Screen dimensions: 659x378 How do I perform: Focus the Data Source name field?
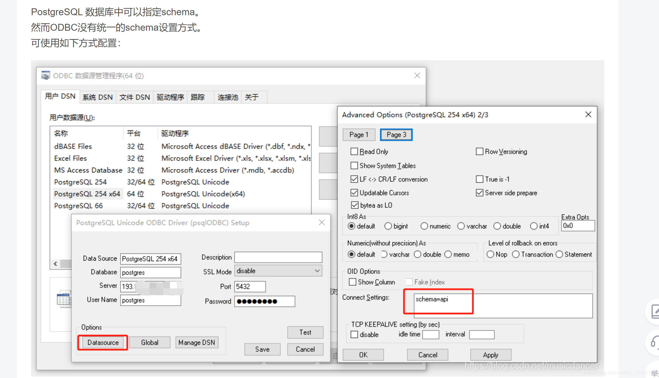(x=151, y=259)
